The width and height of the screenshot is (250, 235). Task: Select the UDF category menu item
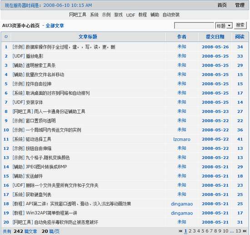(x=130, y=15)
